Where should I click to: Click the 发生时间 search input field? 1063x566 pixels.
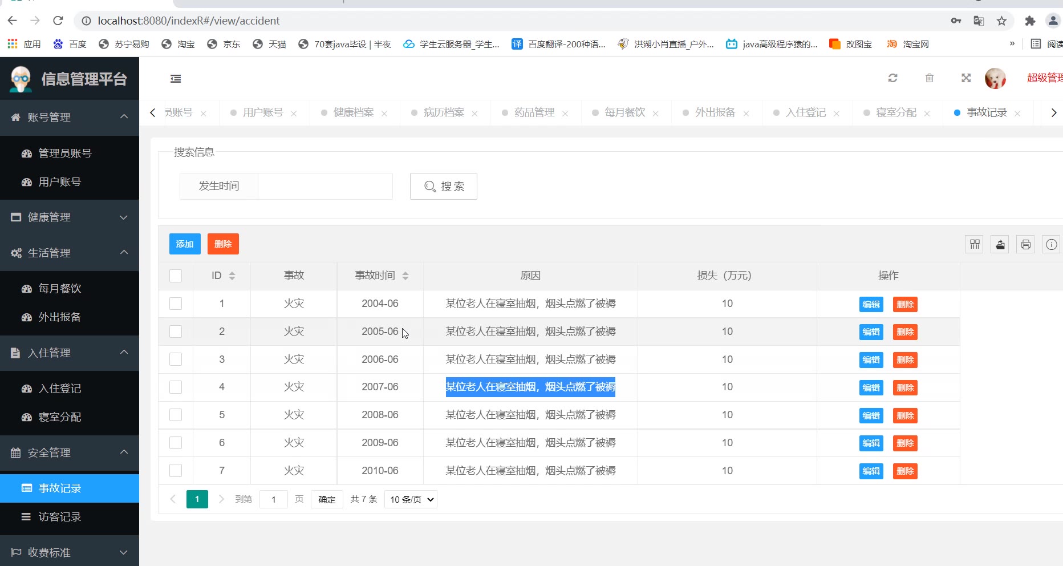325,187
